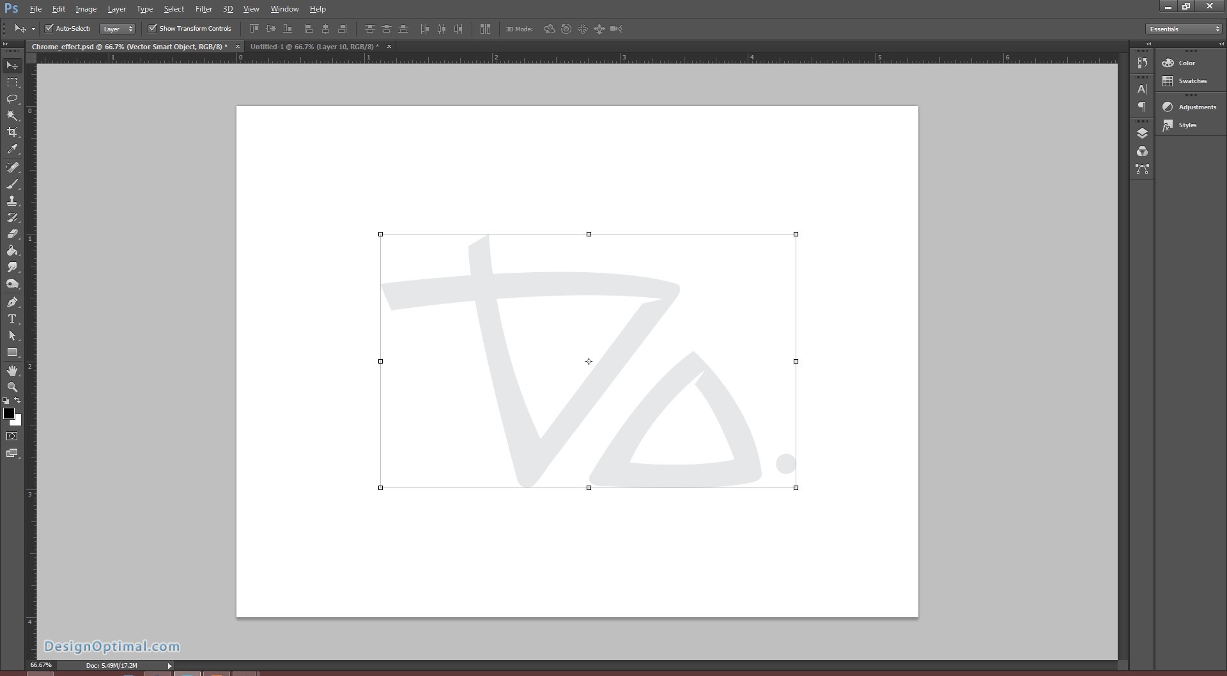Image resolution: width=1227 pixels, height=676 pixels.
Task: Click Distribute Top Edges icon
Action: tap(369, 29)
